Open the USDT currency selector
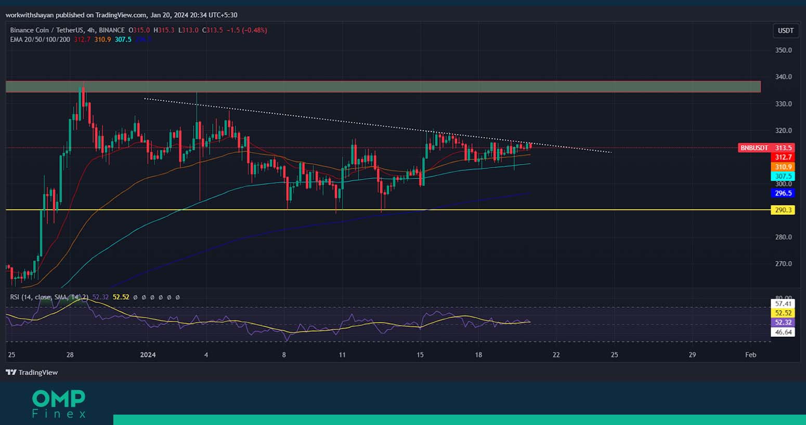 point(785,31)
